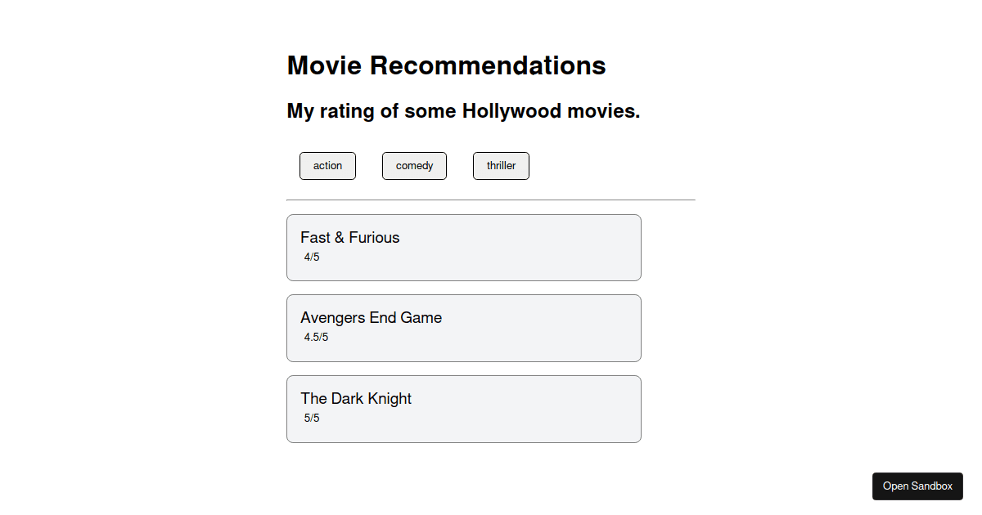
Task: Select the Avengers End Game card
Action: pyautogui.click(x=463, y=327)
